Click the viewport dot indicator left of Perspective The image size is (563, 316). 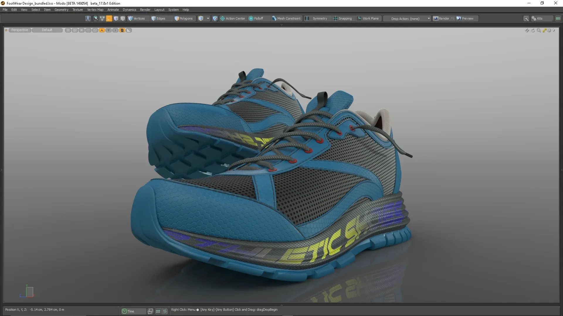coord(6,30)
